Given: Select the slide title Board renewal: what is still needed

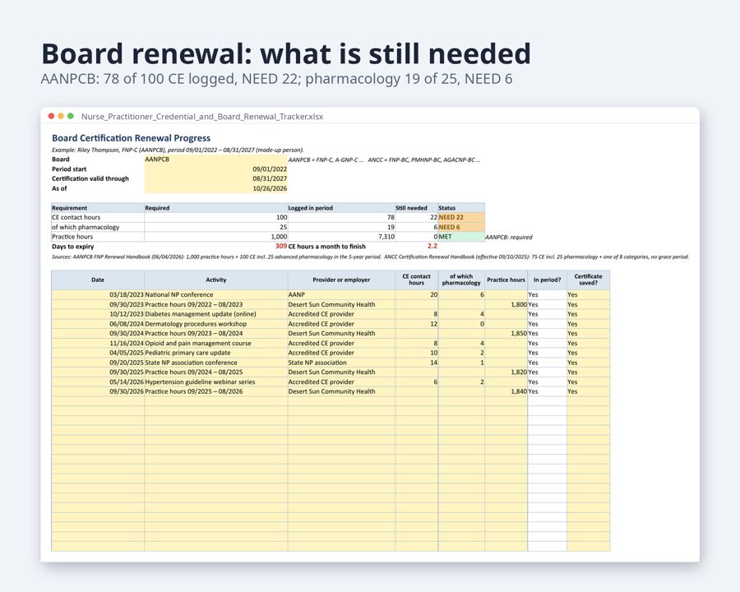Looking at the screenshot, I should [286, 53].
